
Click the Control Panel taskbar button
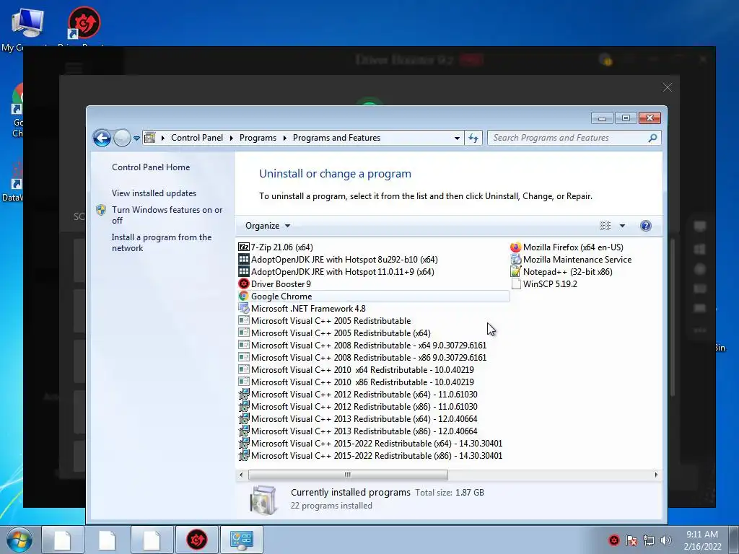coord(241,540)
